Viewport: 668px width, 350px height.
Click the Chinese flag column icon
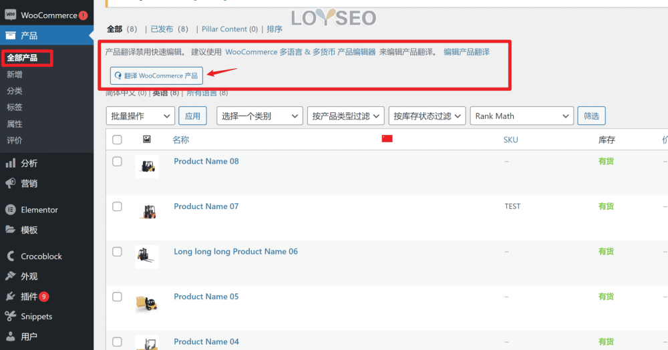(x=387, y=139)
